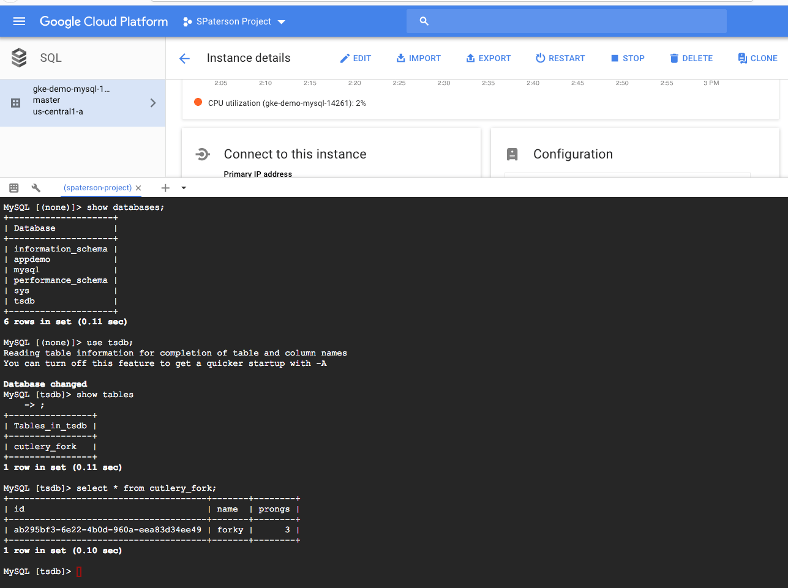Click the back arrow on Instance details

[184, 58]
